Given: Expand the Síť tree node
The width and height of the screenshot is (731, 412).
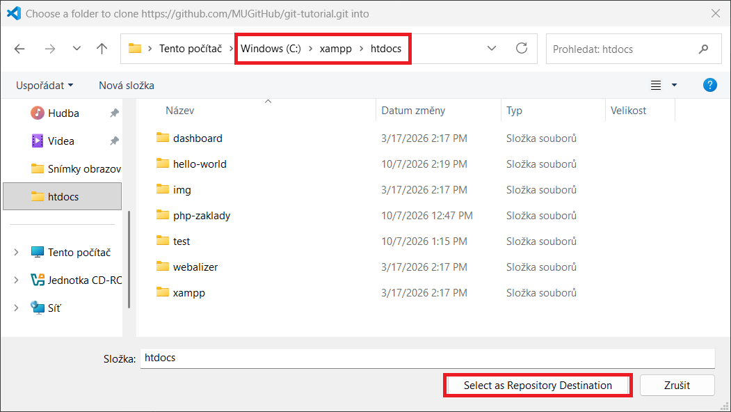Looking at the screenshot, I should 16,308.
